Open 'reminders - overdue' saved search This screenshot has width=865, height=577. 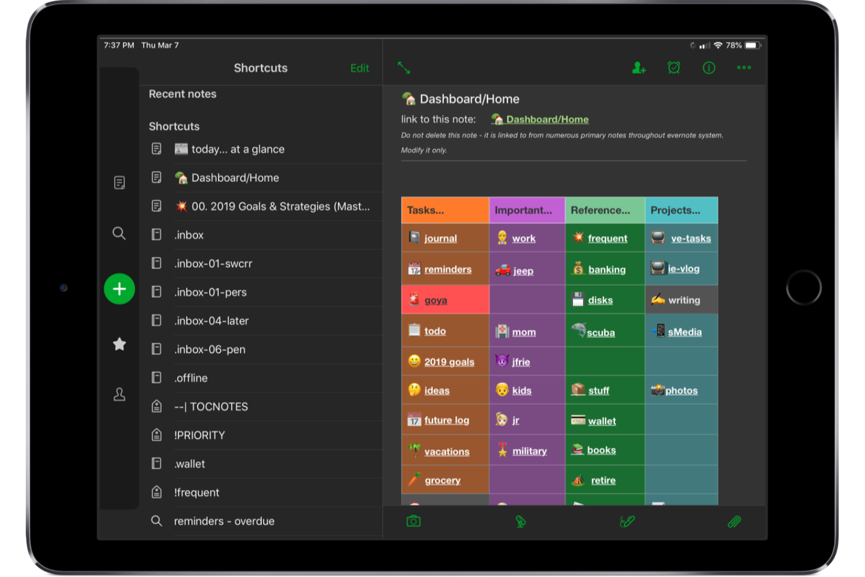261,521
